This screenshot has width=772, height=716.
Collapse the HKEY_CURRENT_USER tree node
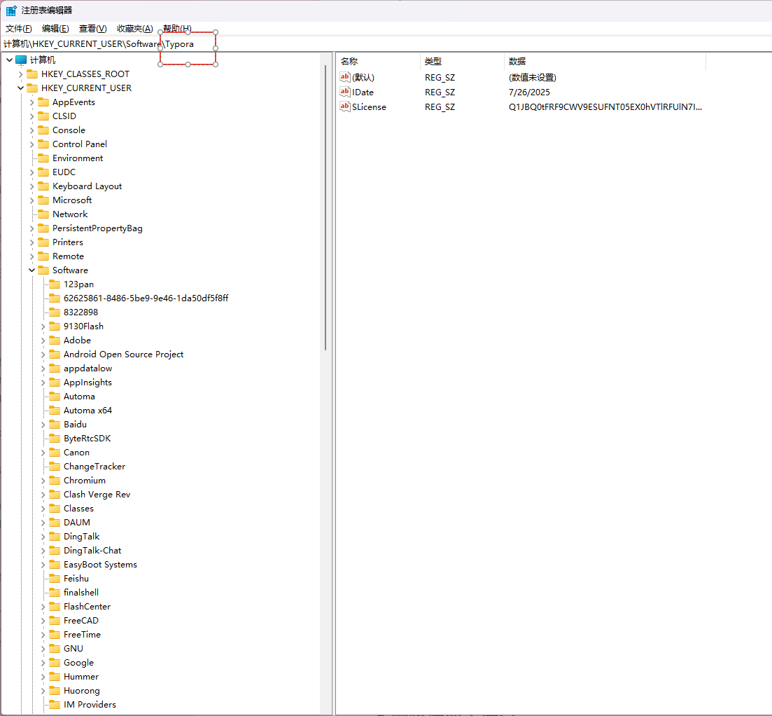tap(21, 88)
